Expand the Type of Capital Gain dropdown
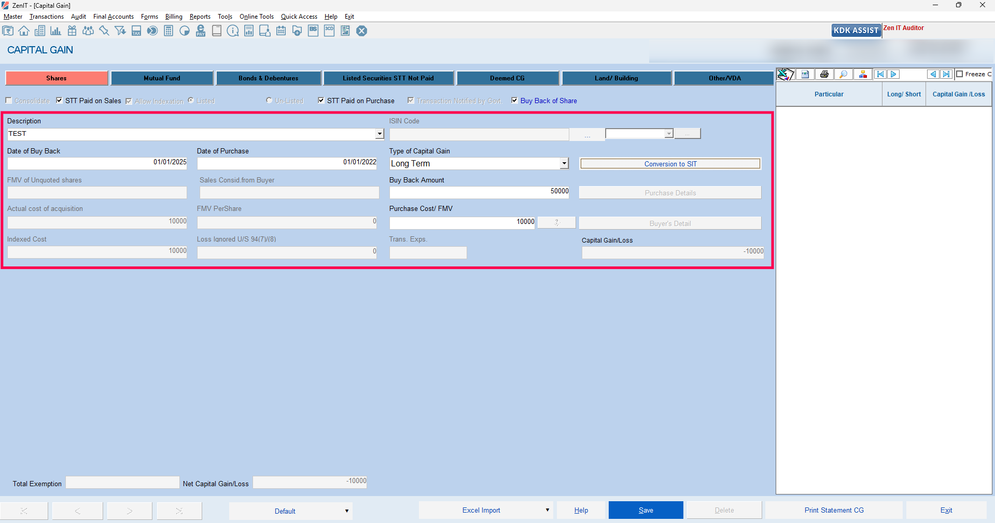Viewport: 995px width, 523px height. (564, 164)
